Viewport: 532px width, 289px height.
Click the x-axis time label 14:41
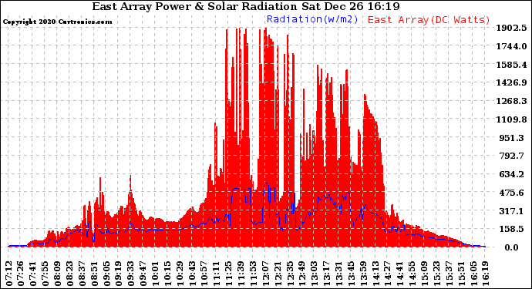coord(400,274)
